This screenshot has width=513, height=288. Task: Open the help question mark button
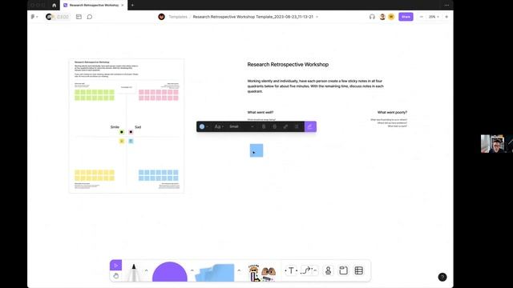pos(442,277)
